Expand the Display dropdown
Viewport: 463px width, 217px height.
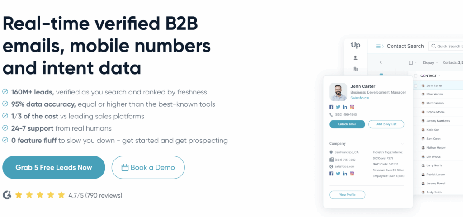pos(430,62)
